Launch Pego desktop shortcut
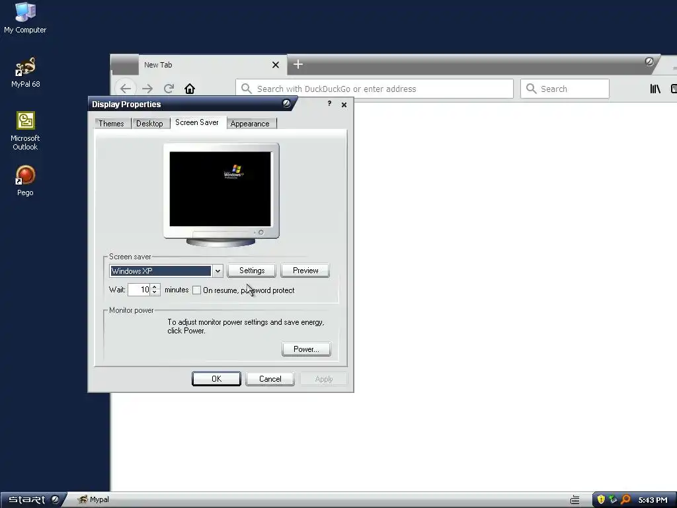This screenshot has width=677, height=508. [25, 181]
